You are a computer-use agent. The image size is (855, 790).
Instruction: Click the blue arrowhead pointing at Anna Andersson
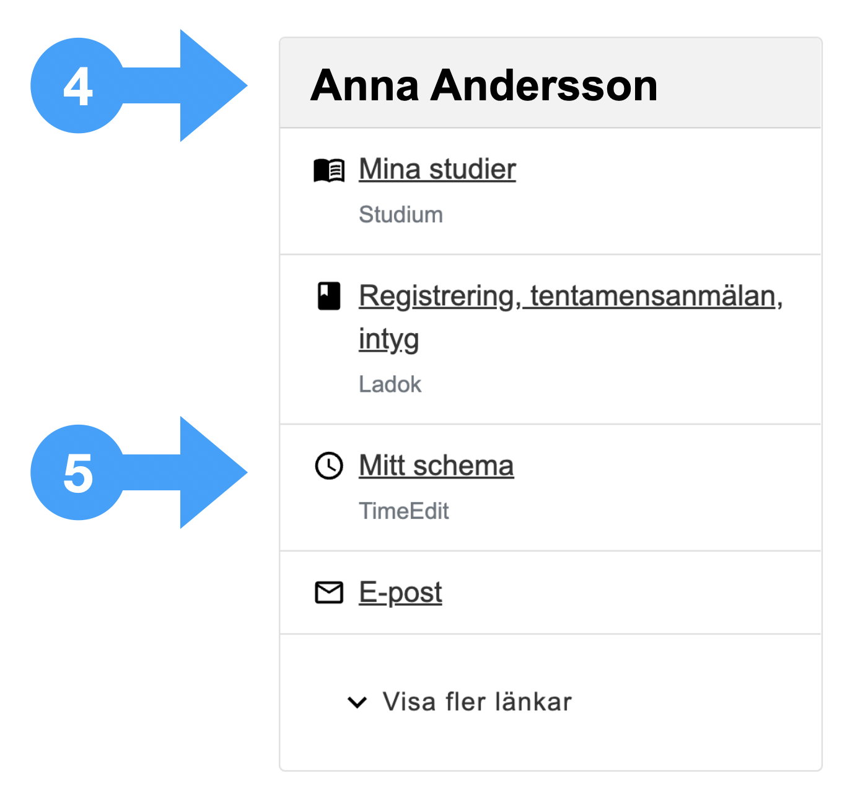[x=213, y=85]
